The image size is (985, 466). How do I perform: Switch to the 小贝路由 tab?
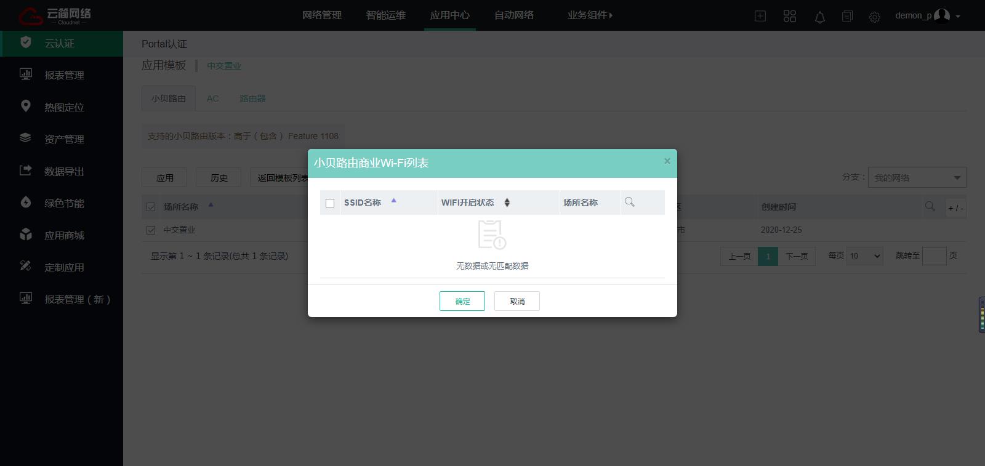point(169,98)
